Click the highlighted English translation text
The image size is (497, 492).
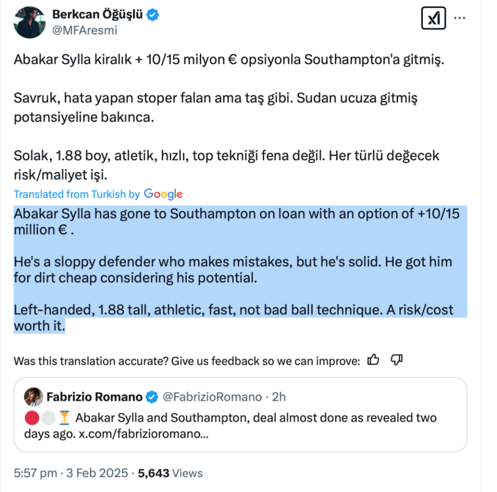pyautogui.click(x=240, y=270)
